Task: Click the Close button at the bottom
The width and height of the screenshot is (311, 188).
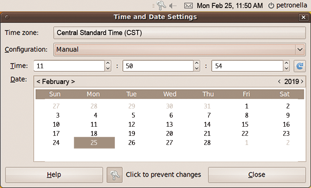Action: (256, 175)
